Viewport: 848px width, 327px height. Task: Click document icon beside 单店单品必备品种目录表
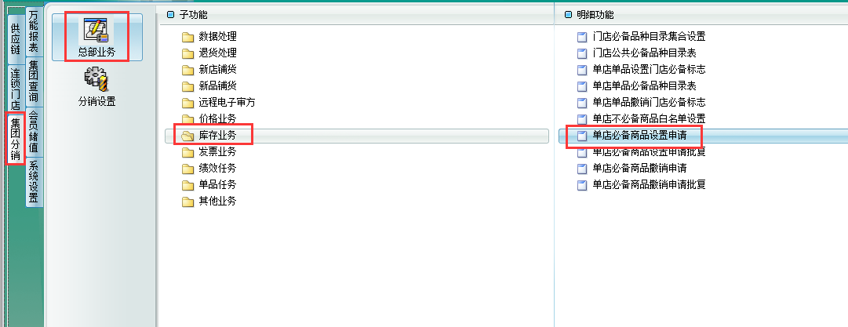582,86
